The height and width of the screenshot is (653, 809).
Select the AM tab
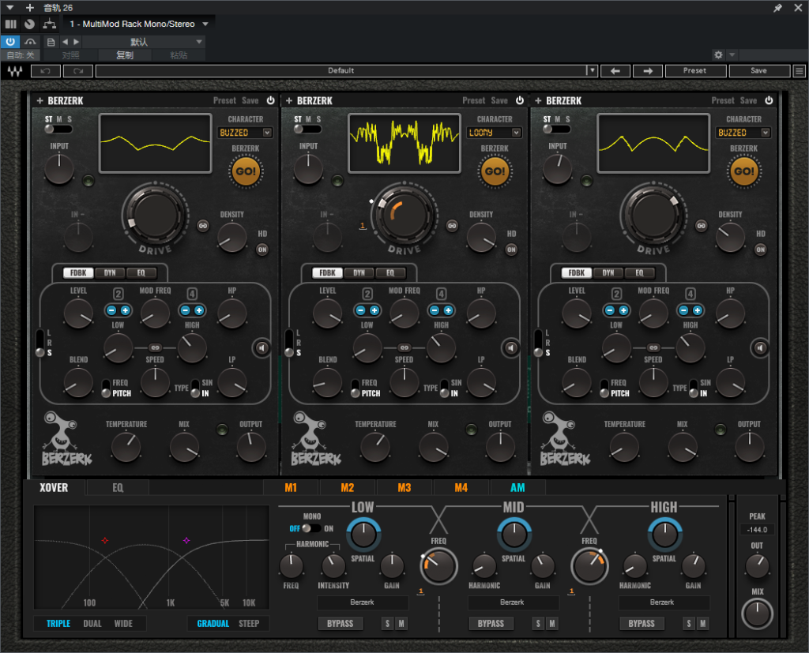point(517,488)
